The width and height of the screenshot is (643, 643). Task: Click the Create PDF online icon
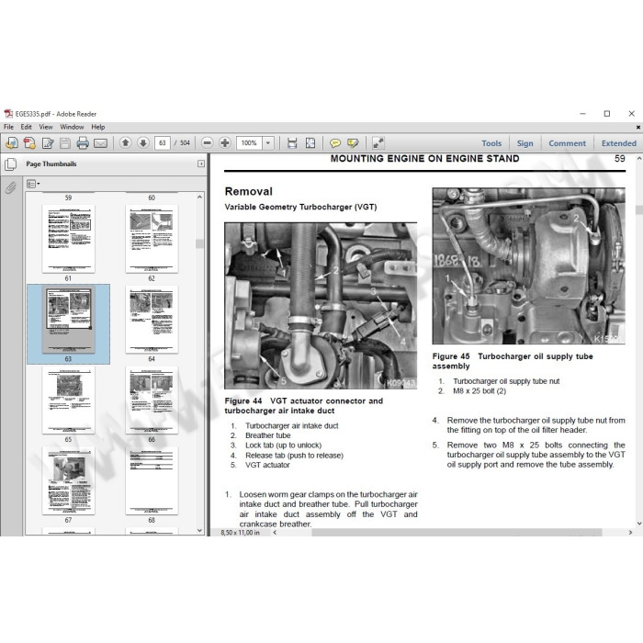coord(12,143)
